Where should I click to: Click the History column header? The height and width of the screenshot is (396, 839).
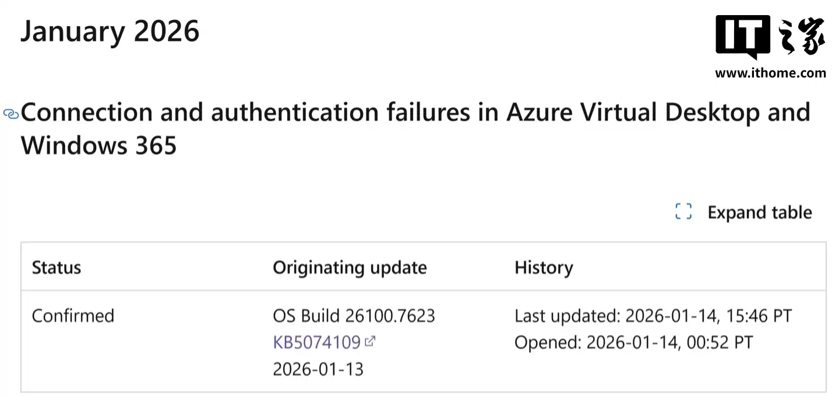(x=544, y=267)
